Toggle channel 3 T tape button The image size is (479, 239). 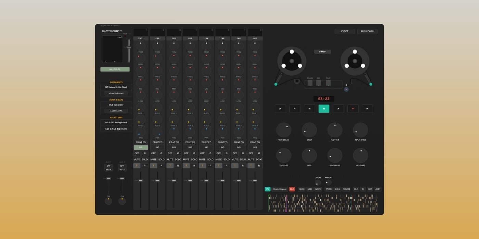point(169,166)
